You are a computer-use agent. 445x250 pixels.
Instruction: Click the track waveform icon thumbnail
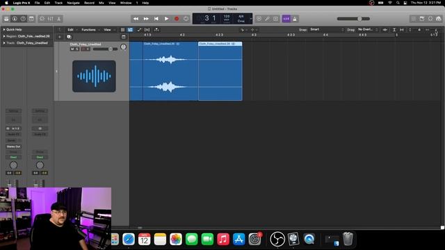[94, 76]
